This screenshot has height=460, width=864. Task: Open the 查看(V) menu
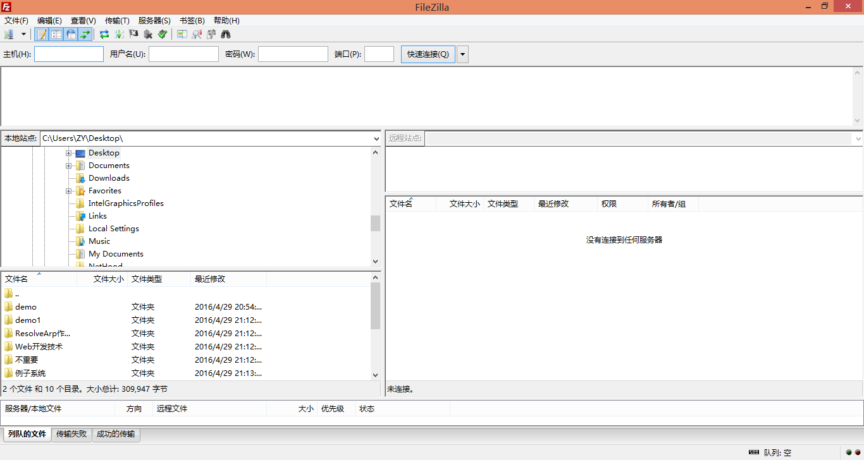coord(83,21)
